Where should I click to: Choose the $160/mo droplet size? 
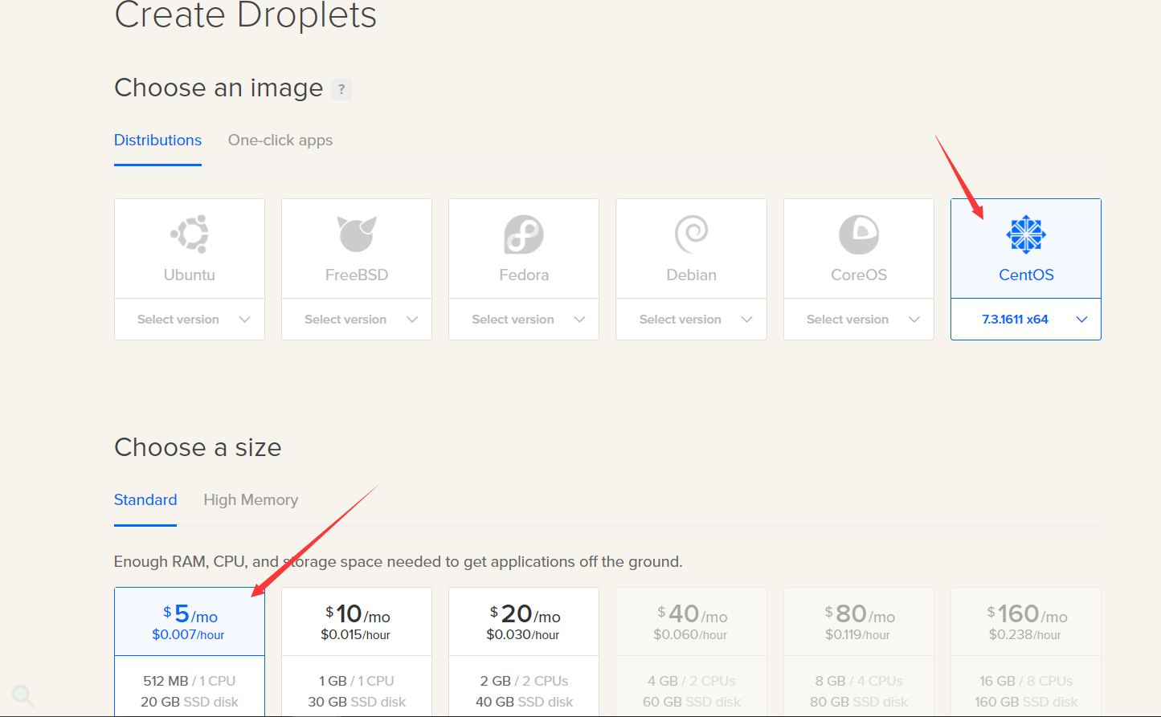coord(1026,651)
